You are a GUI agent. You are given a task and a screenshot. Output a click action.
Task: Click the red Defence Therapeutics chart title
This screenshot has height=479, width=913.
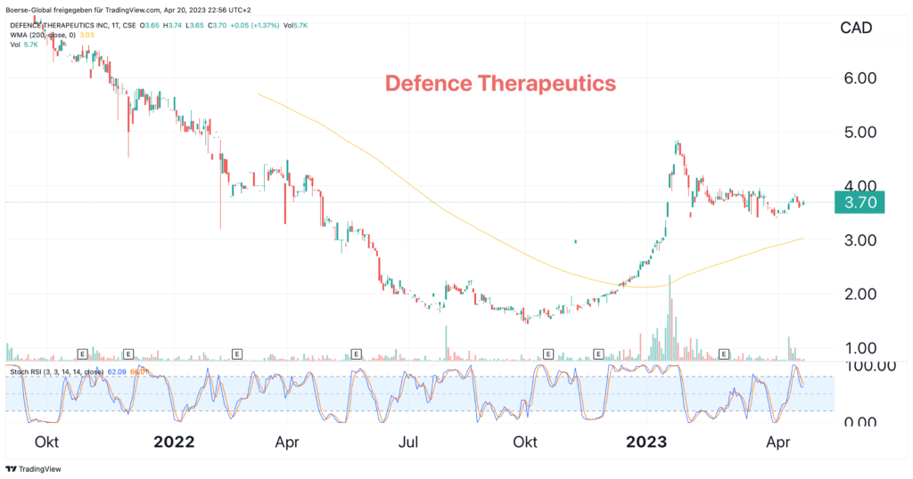(500, 83)
